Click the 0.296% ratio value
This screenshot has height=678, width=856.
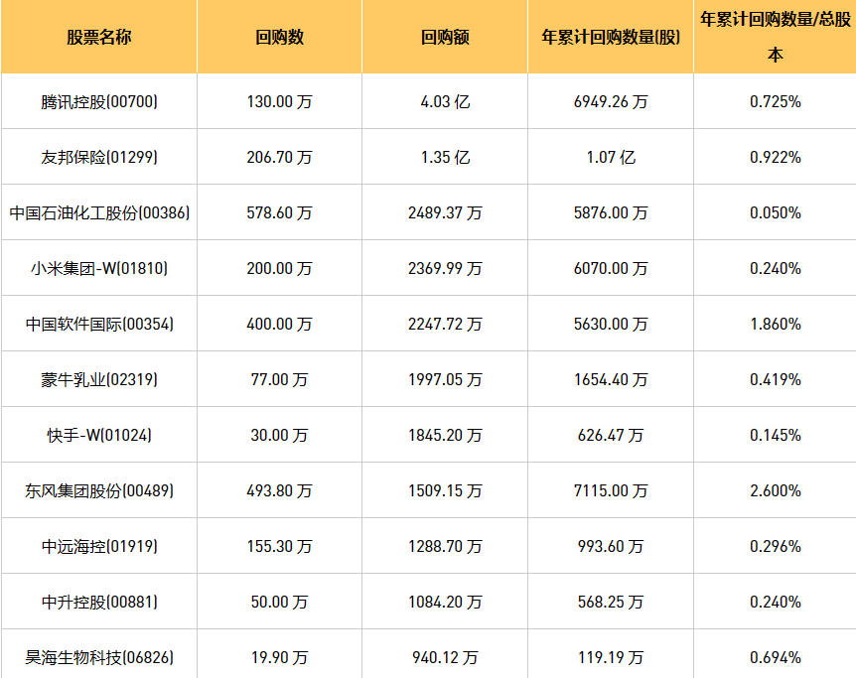[x=776, y=546]
